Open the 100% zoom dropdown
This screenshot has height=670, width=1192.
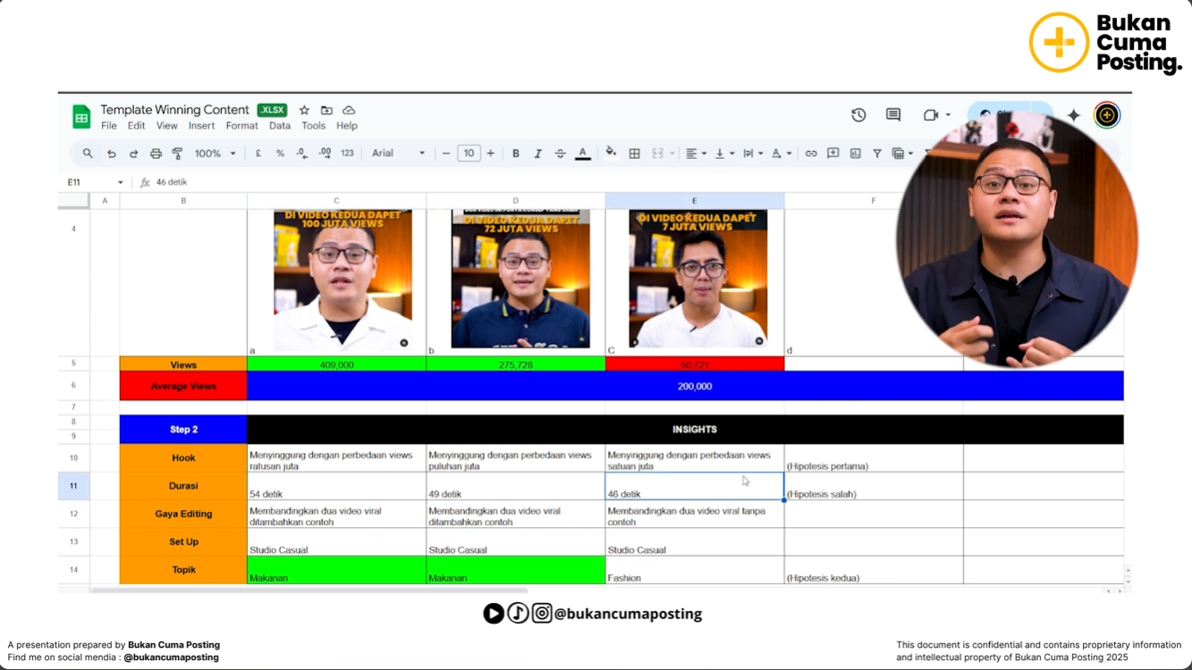click(x=215, y=154)
